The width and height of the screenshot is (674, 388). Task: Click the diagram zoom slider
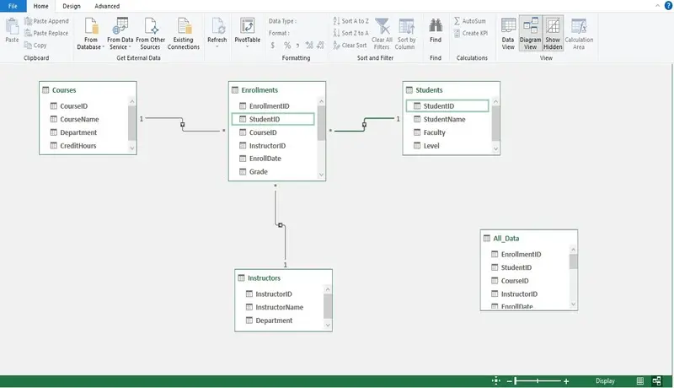coord(538,381)
